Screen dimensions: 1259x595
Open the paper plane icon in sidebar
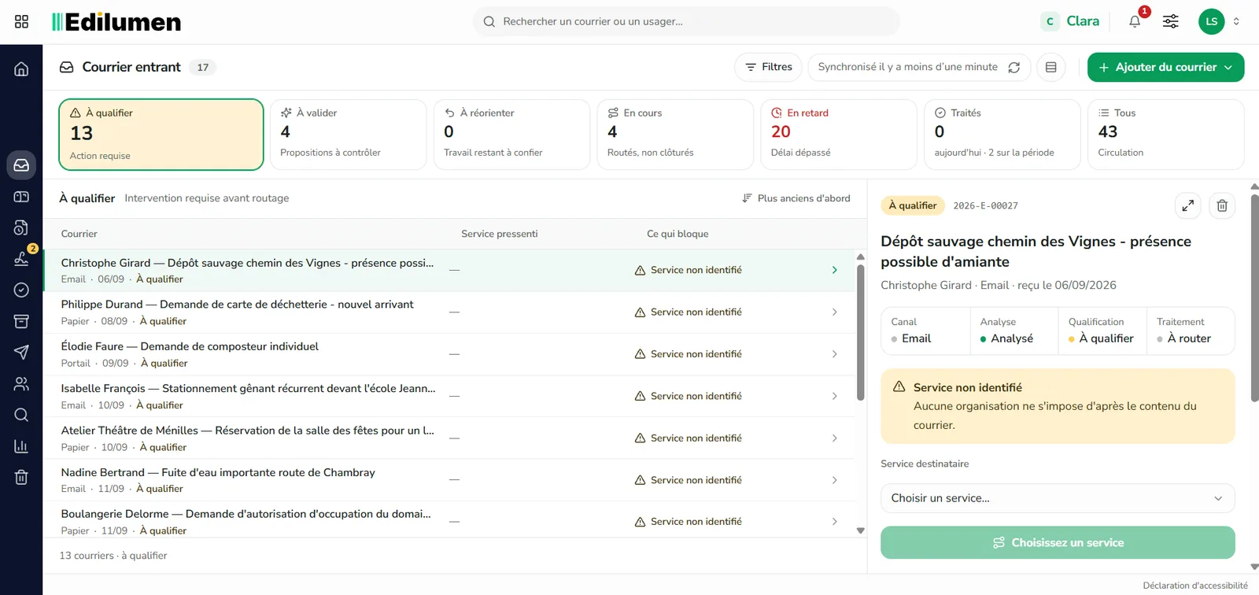(x=21, y=353)
